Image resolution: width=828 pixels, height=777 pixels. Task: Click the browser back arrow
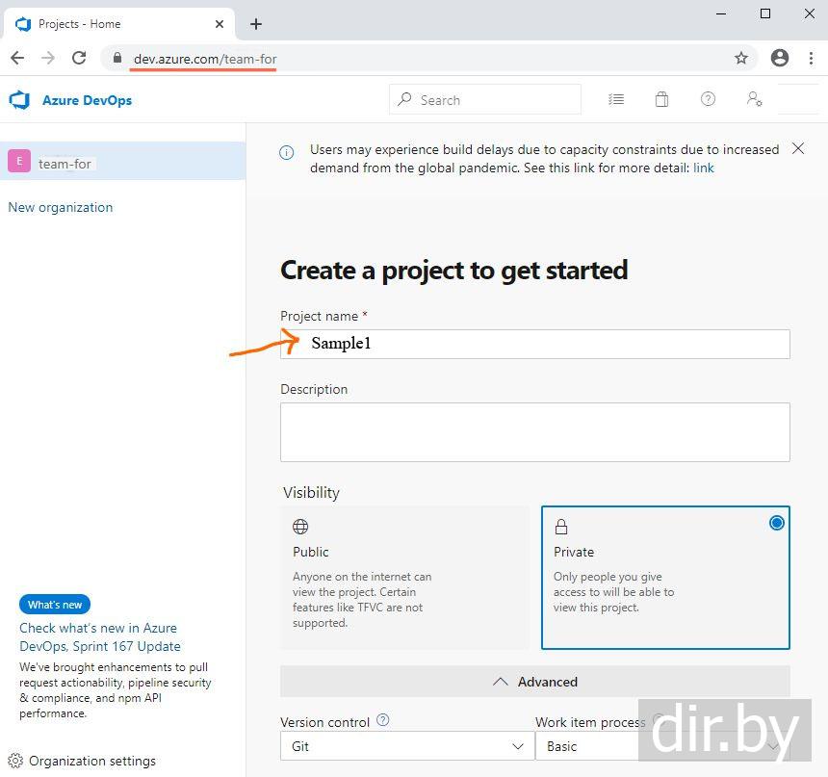pos(17,58)
